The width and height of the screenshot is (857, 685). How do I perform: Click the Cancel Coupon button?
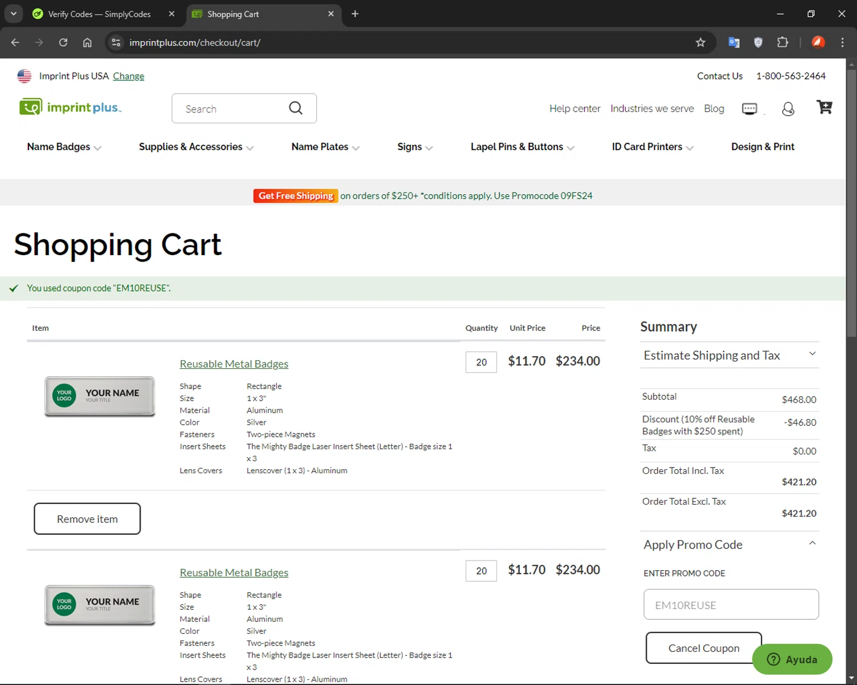(x=704, y=648)
